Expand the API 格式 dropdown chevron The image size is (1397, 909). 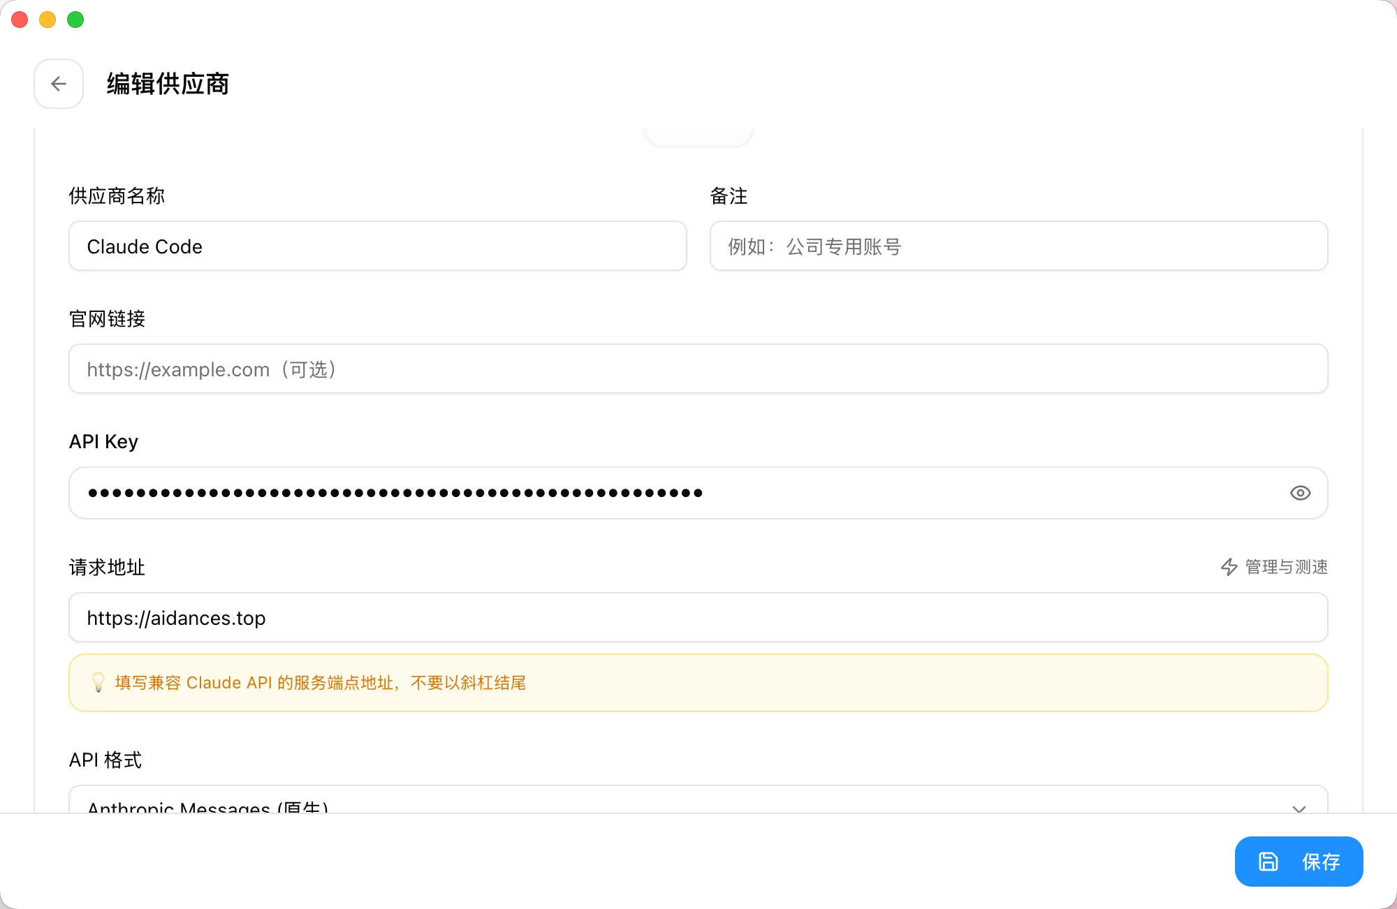coord(1299,808)
